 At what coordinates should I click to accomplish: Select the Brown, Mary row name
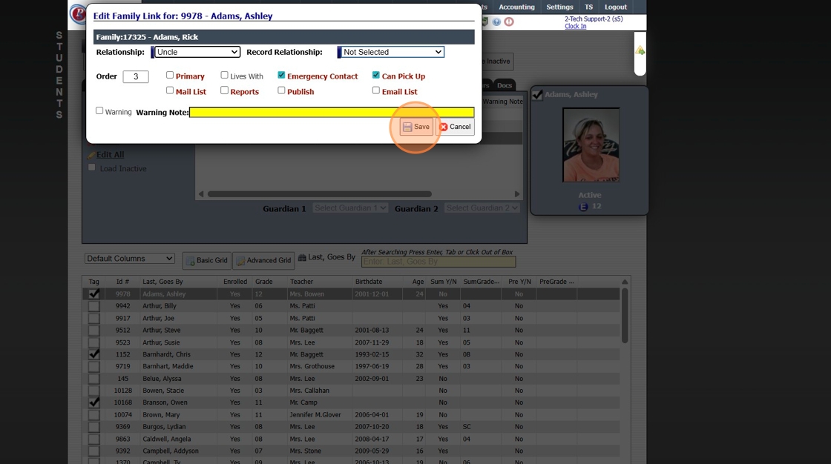pyautogui.click(x=161, y=415)
